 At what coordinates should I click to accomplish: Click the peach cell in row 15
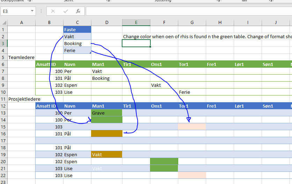(192, 127)
